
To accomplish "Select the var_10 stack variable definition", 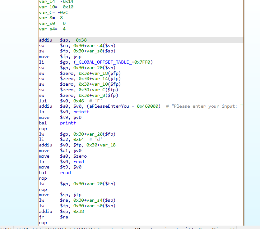I will tap(46, 7).
